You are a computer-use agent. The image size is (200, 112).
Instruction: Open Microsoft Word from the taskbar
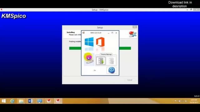[x=30, y=101]
